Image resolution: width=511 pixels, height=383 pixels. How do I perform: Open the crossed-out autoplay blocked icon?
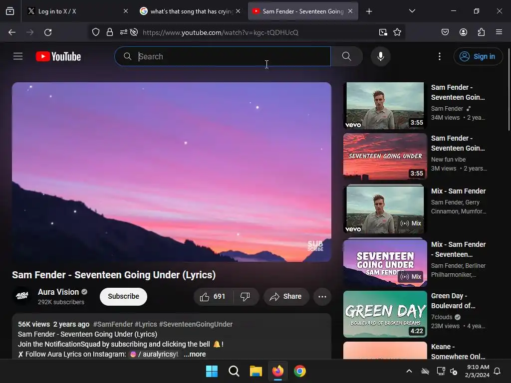tap(134, 32)
